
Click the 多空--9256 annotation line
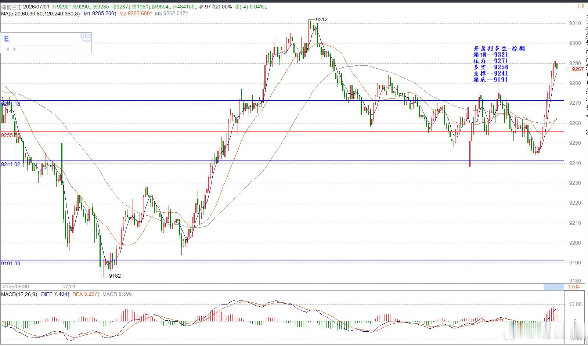pos(491,67)
